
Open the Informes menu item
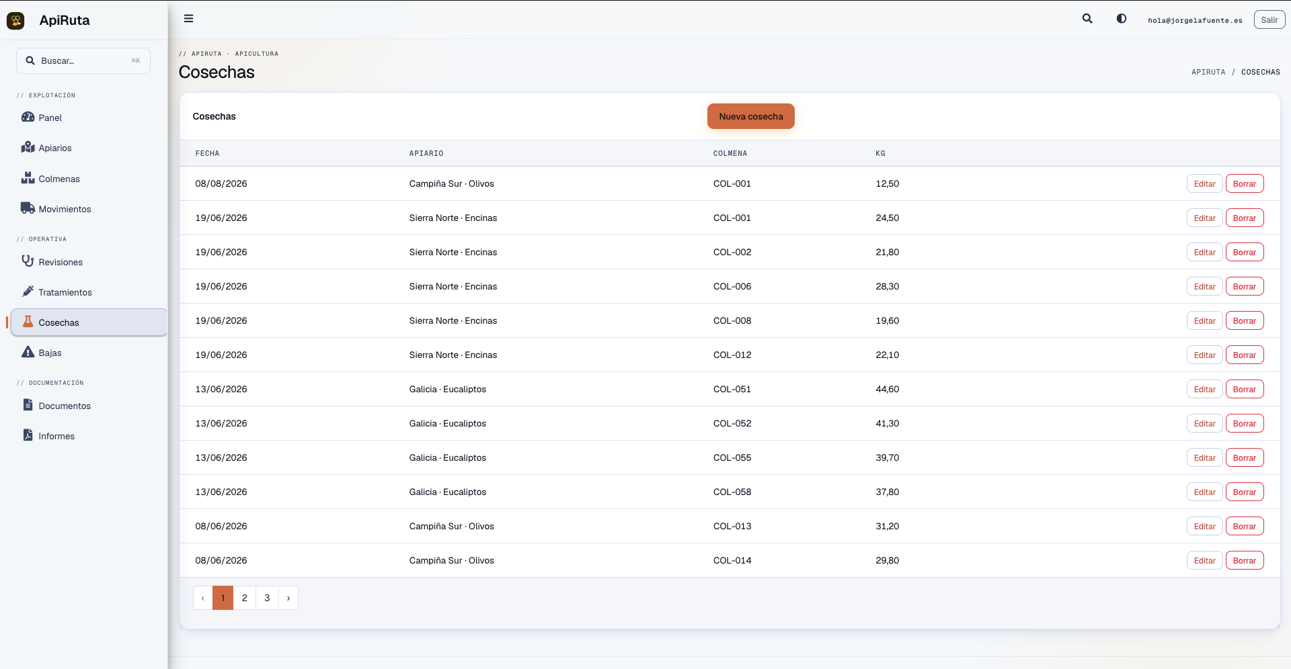point(89,436)
